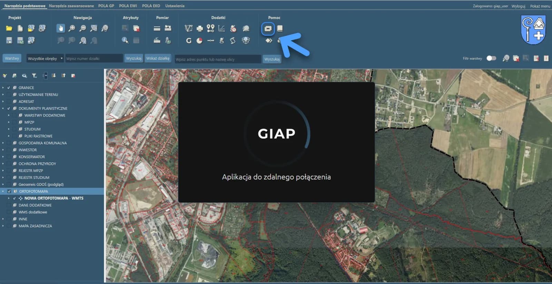Click the Warstwy button
Viewport: 552px width, 284px height.
[12, 58]
